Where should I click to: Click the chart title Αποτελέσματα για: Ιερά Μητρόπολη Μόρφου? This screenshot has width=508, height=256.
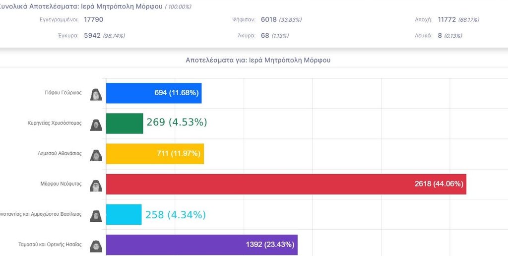coord(258,60)
